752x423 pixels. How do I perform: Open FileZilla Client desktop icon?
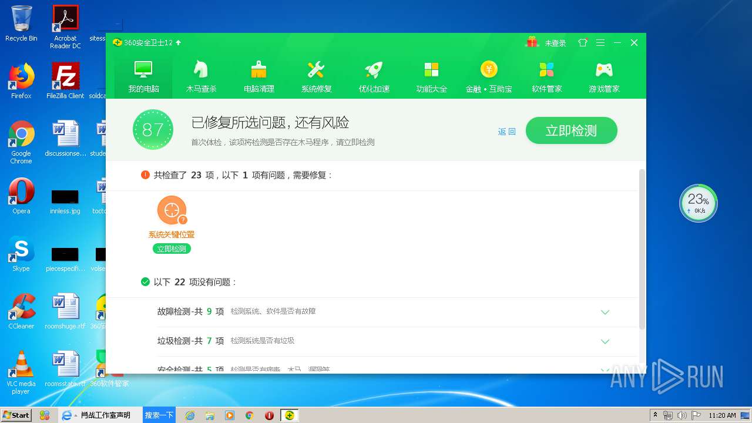[x=66, y=81]
